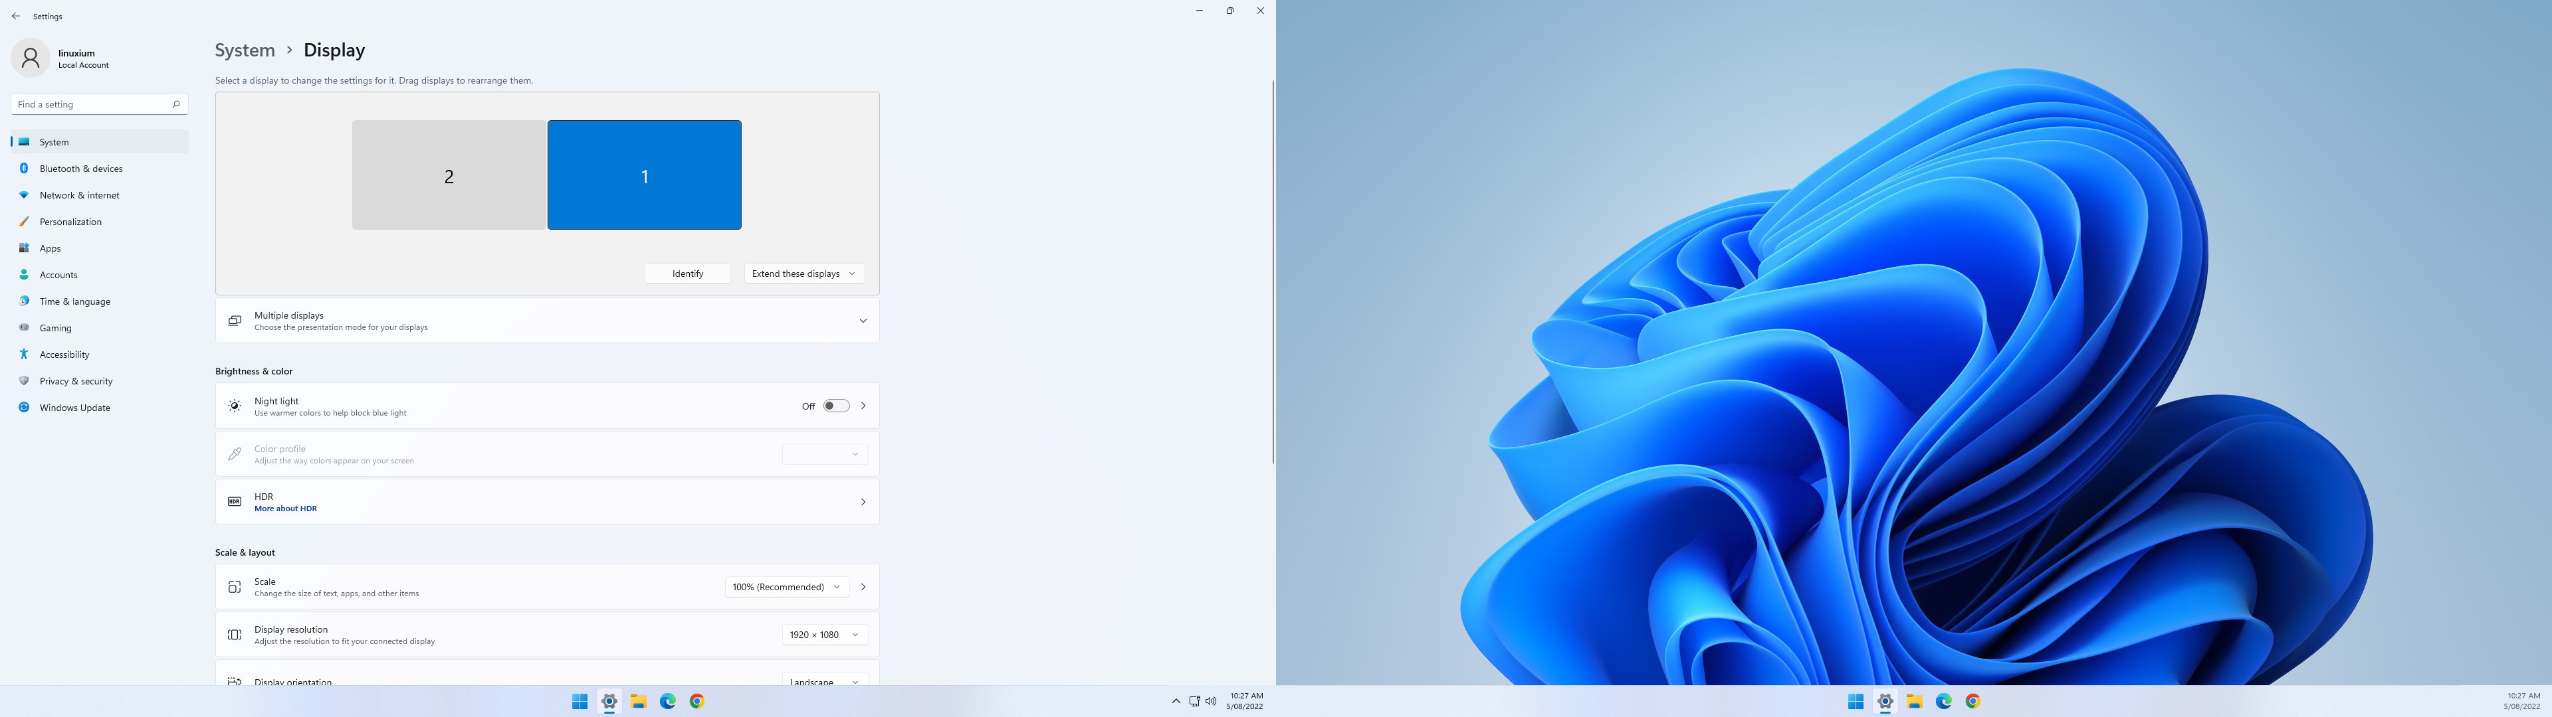Click the Find a setting search box
Screen dimensions: 2552x717
coord(99,104)
